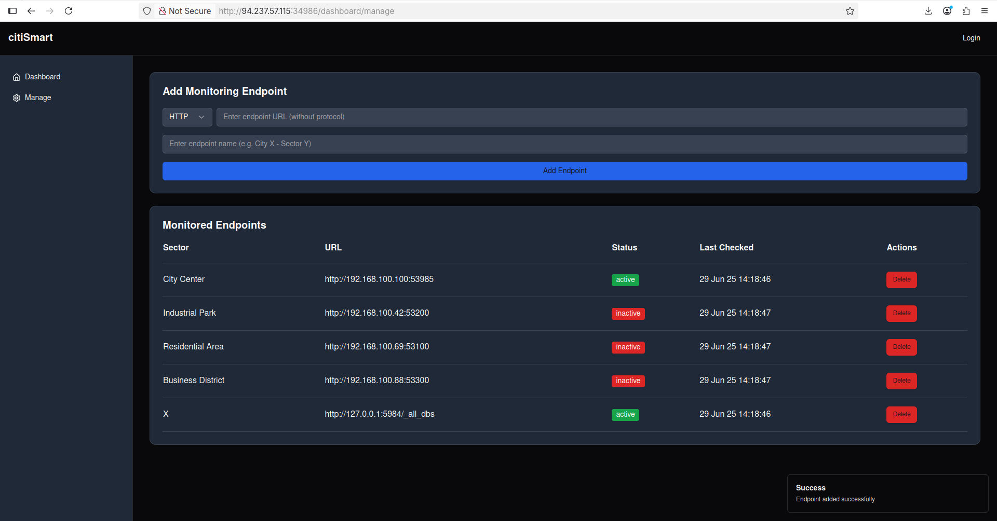The width and height of the screenshot is (997, 521).
Task: Click the Business District sector name
Action: [x=194, y=381]
